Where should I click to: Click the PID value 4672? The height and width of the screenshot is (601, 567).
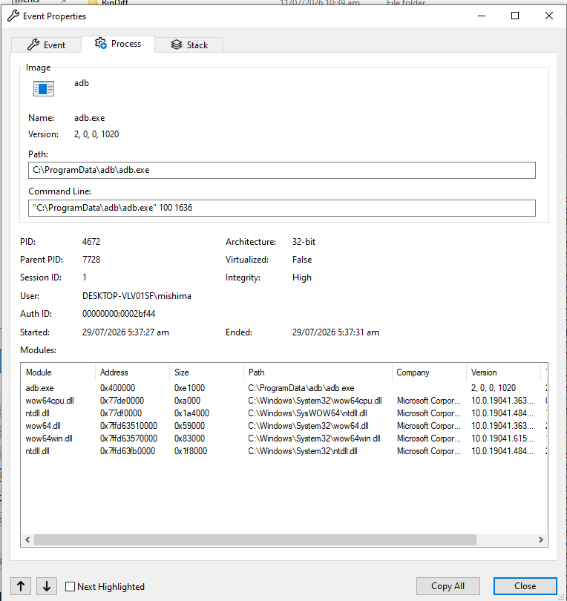click(x=91, y=242)
